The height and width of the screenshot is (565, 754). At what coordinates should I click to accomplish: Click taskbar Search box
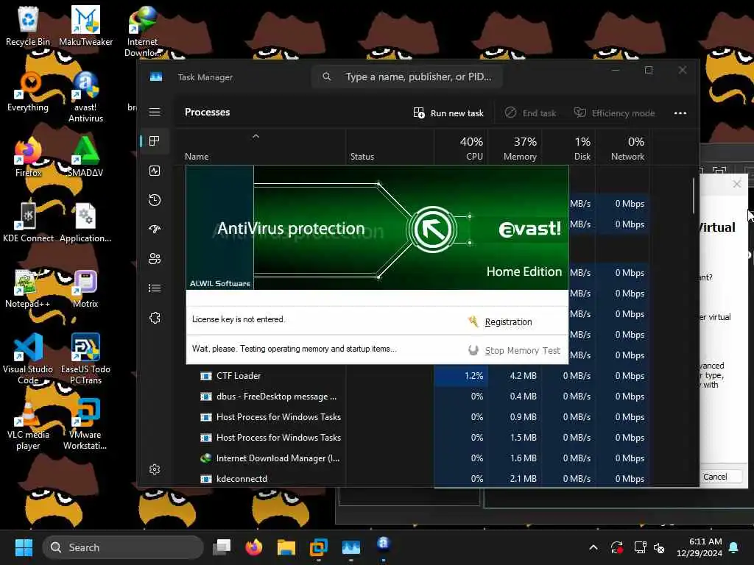tap(123, 547)
